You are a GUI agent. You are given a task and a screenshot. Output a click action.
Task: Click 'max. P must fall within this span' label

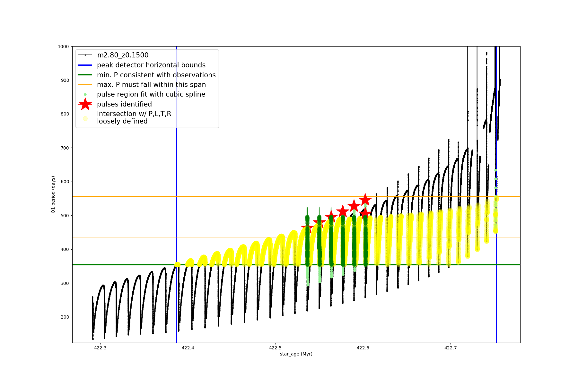point(151,85)
